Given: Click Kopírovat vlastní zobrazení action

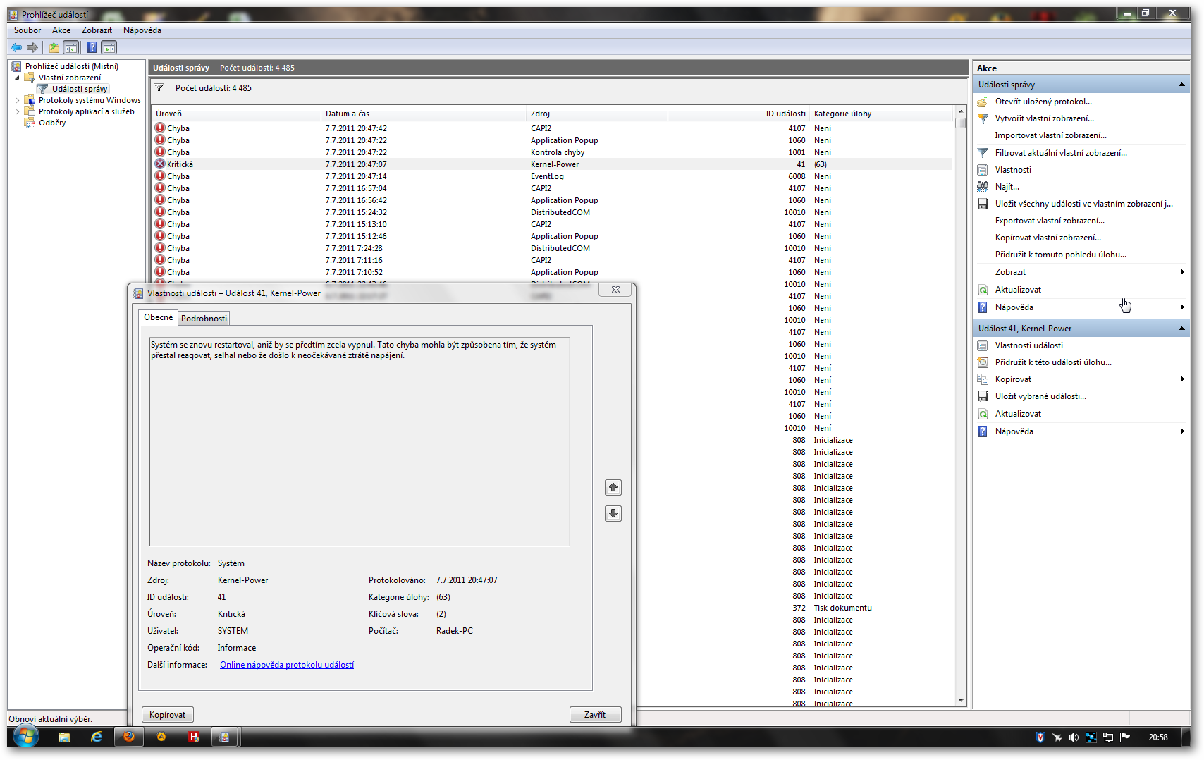Looking at the screenshot, I should point(1048,238).
